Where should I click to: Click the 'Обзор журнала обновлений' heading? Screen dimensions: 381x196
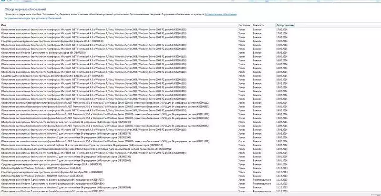25,9
